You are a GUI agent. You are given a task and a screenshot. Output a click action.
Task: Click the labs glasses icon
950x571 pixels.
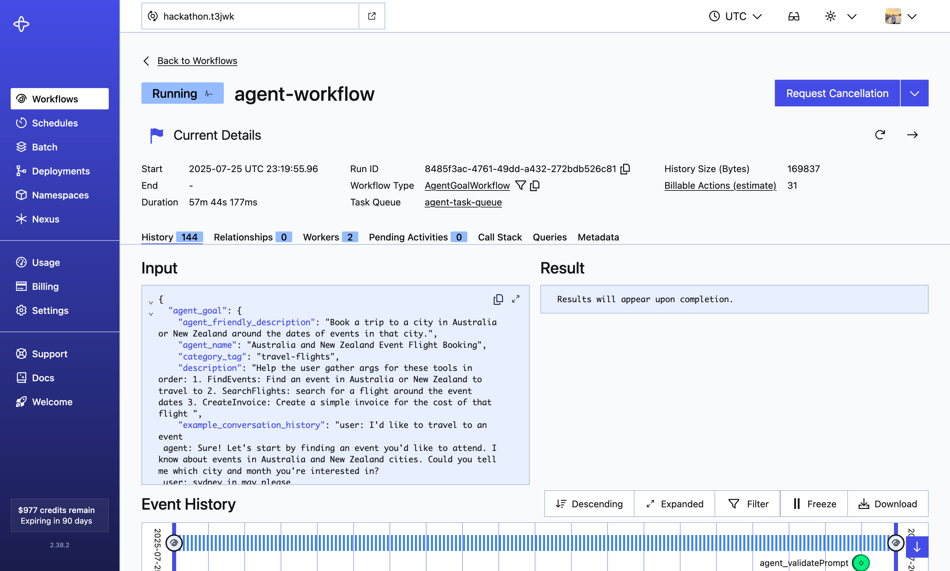[794, 16]
